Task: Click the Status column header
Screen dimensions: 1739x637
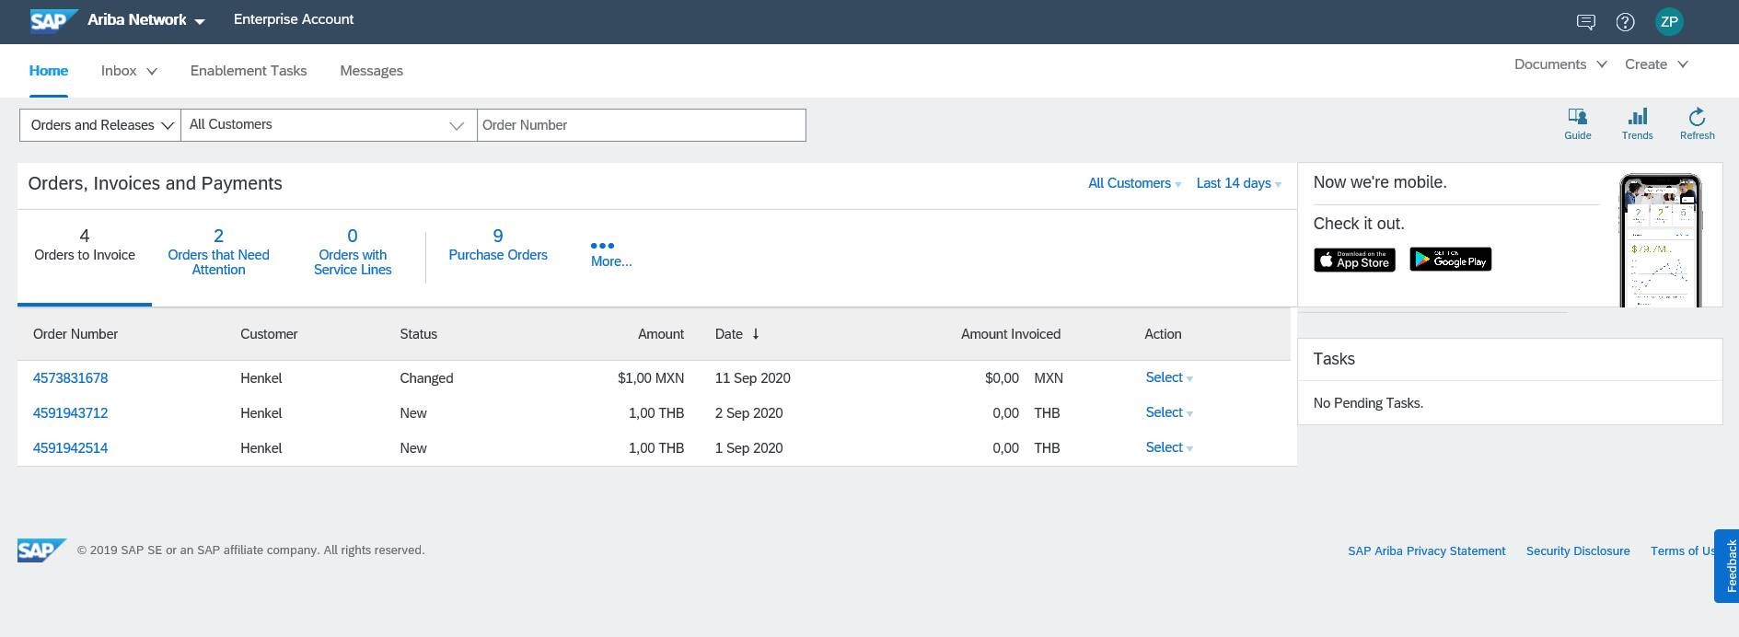Action: click(x=418, y=334)
